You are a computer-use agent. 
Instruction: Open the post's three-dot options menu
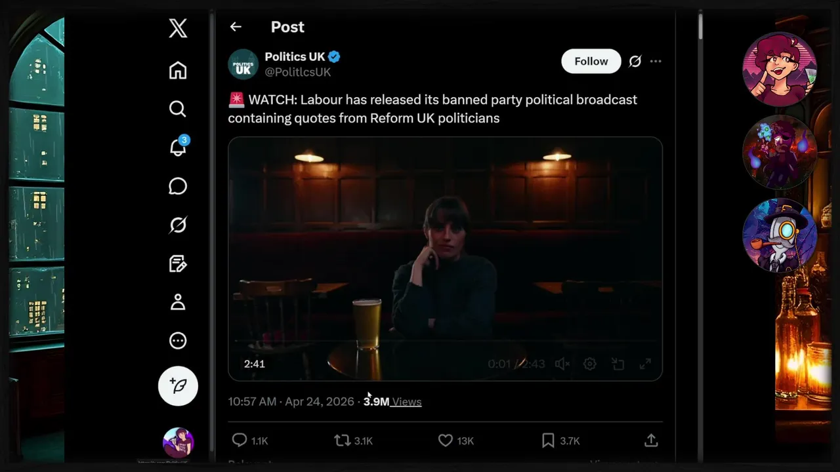click(x=656, y=61)
